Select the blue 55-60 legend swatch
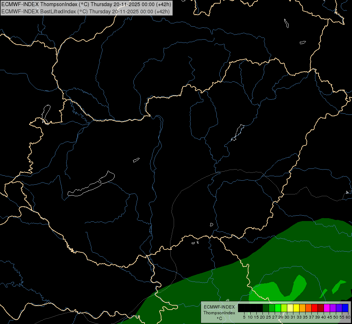This screenshot has height=324, width=352. pyautogui.click(x=345, y=308)
